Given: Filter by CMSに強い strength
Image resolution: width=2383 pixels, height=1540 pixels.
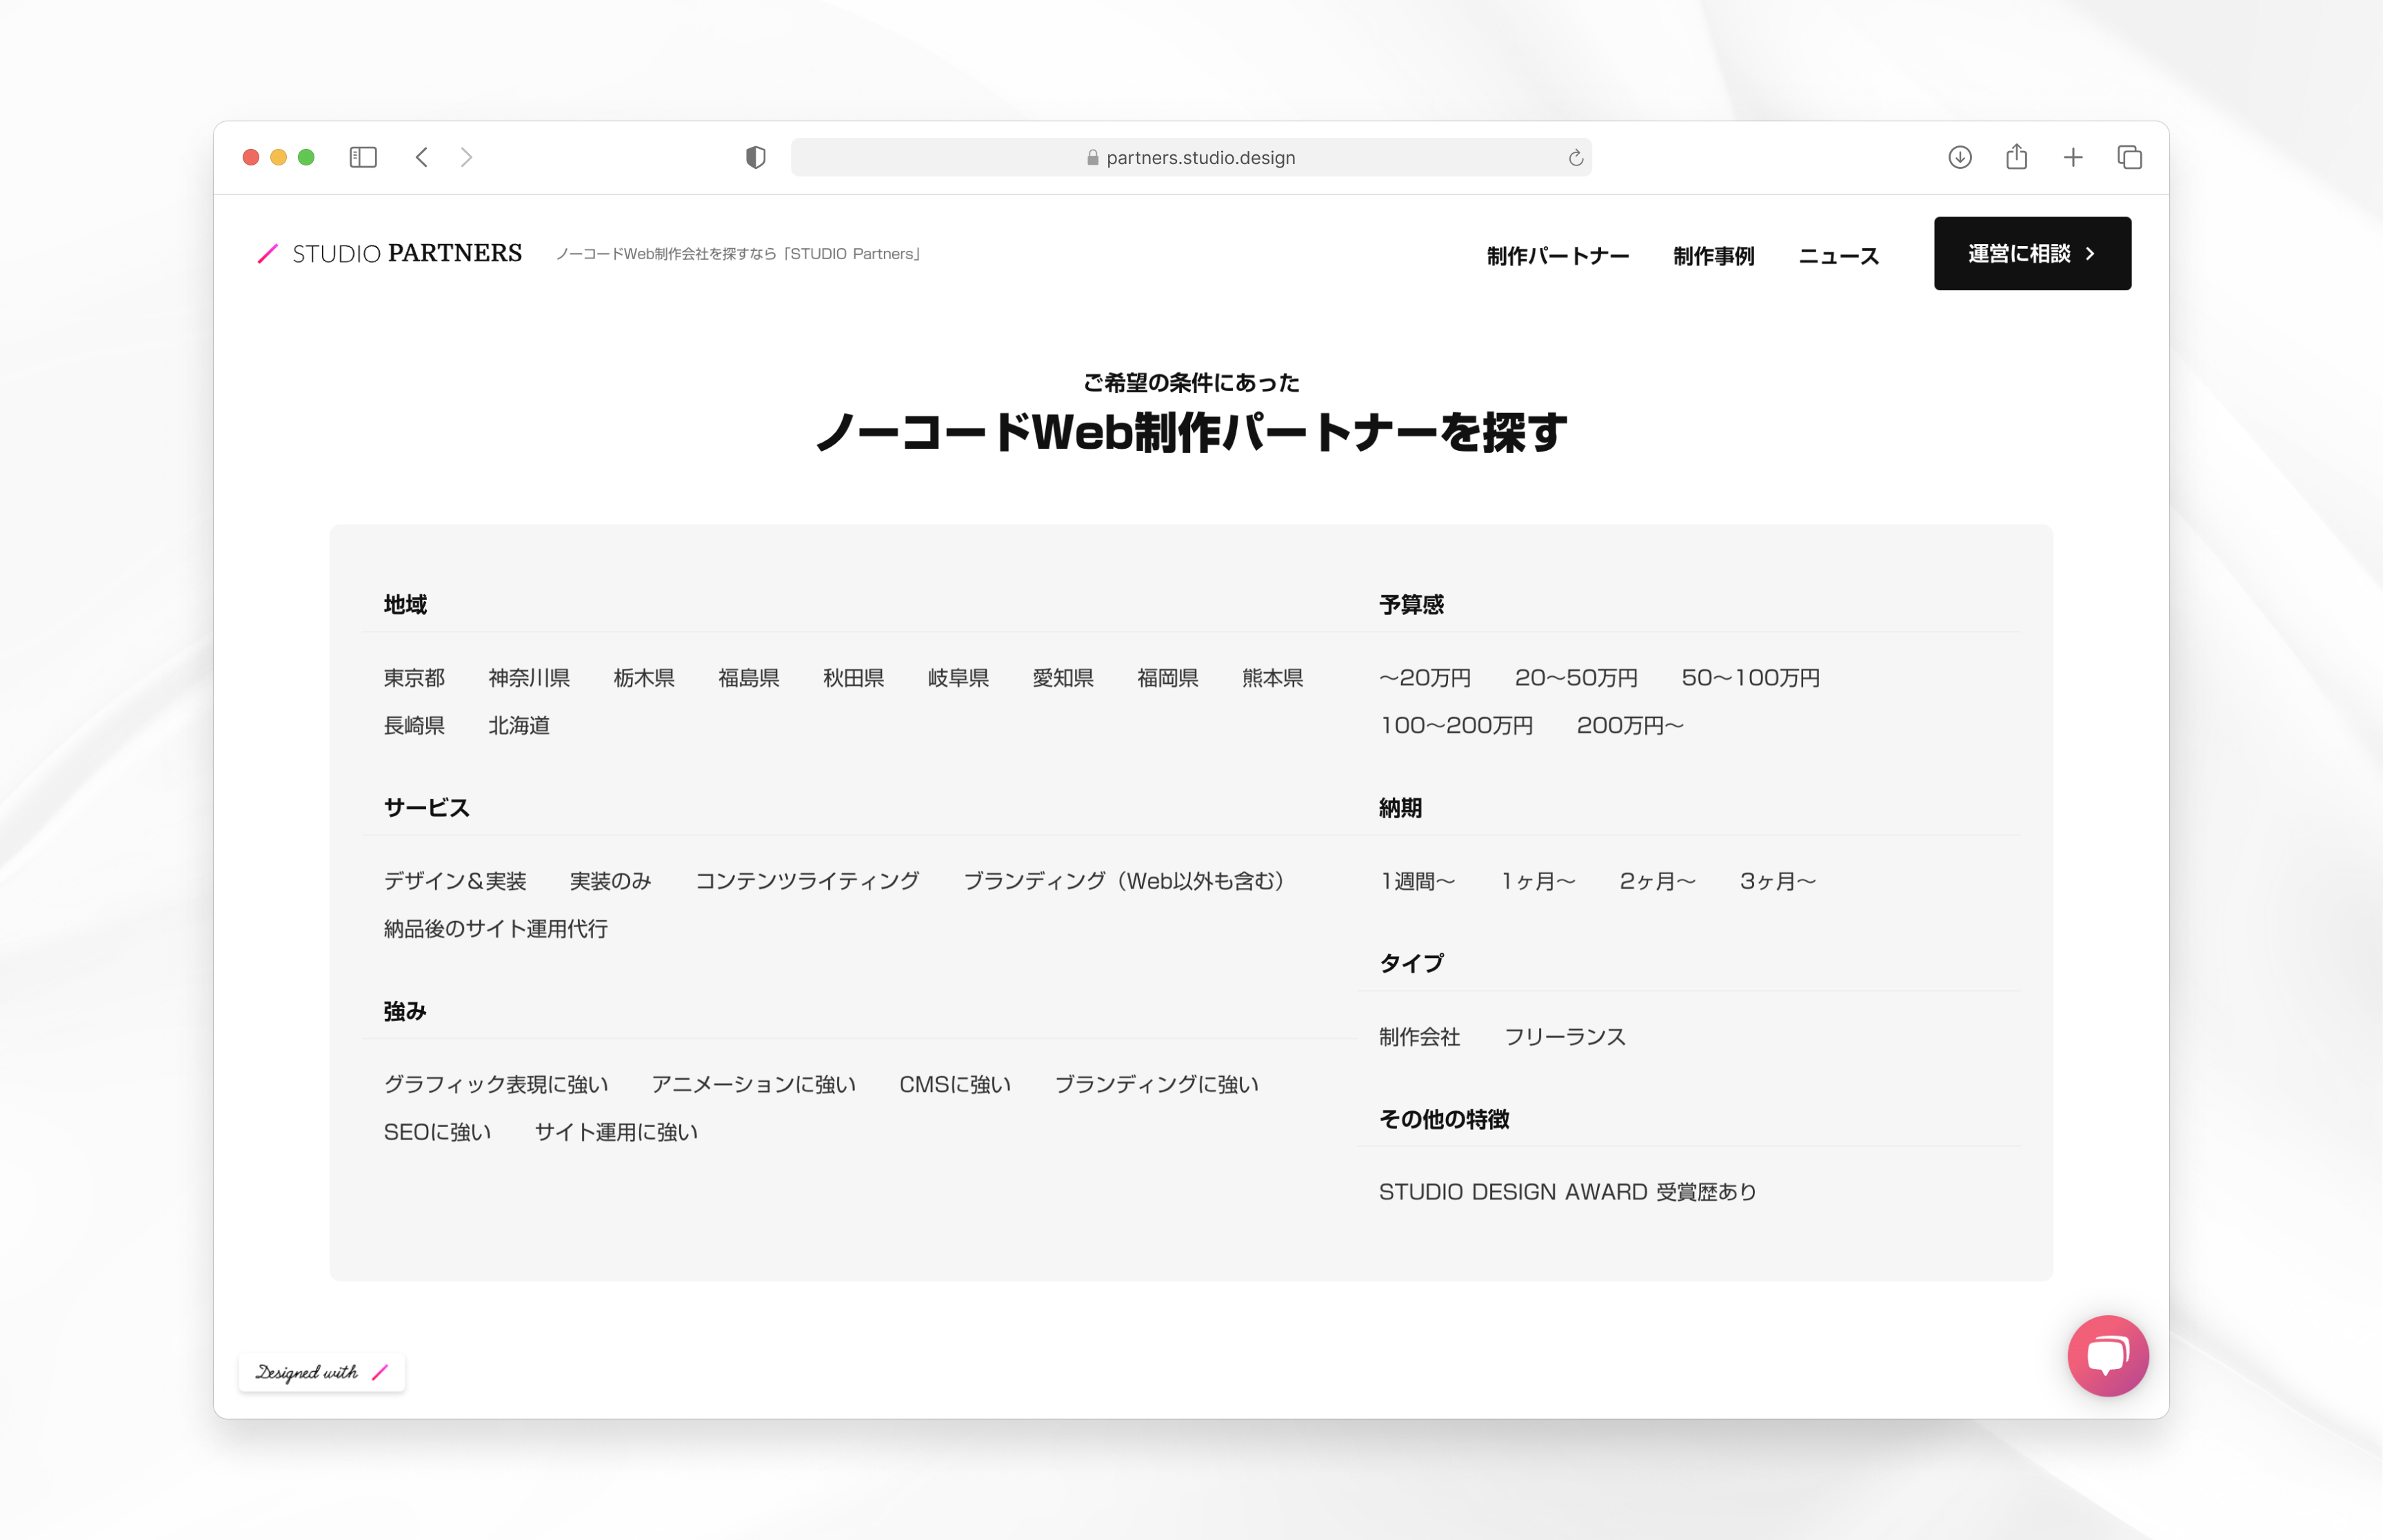Looking at the screenshot, I should 954,1084.
